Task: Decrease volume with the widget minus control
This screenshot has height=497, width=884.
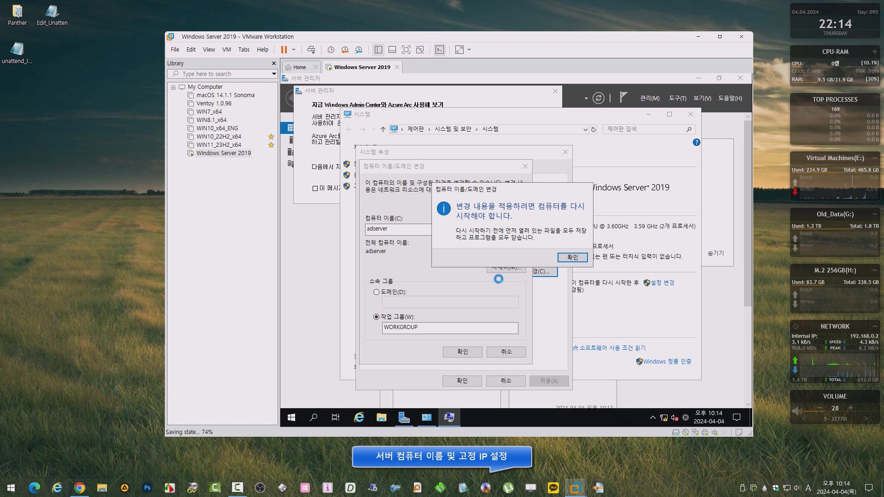Action: coord(820,408)
